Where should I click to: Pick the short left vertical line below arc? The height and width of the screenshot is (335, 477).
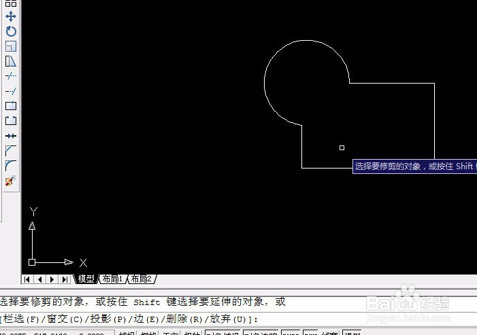pyautogui.click(x=301, y=146)
